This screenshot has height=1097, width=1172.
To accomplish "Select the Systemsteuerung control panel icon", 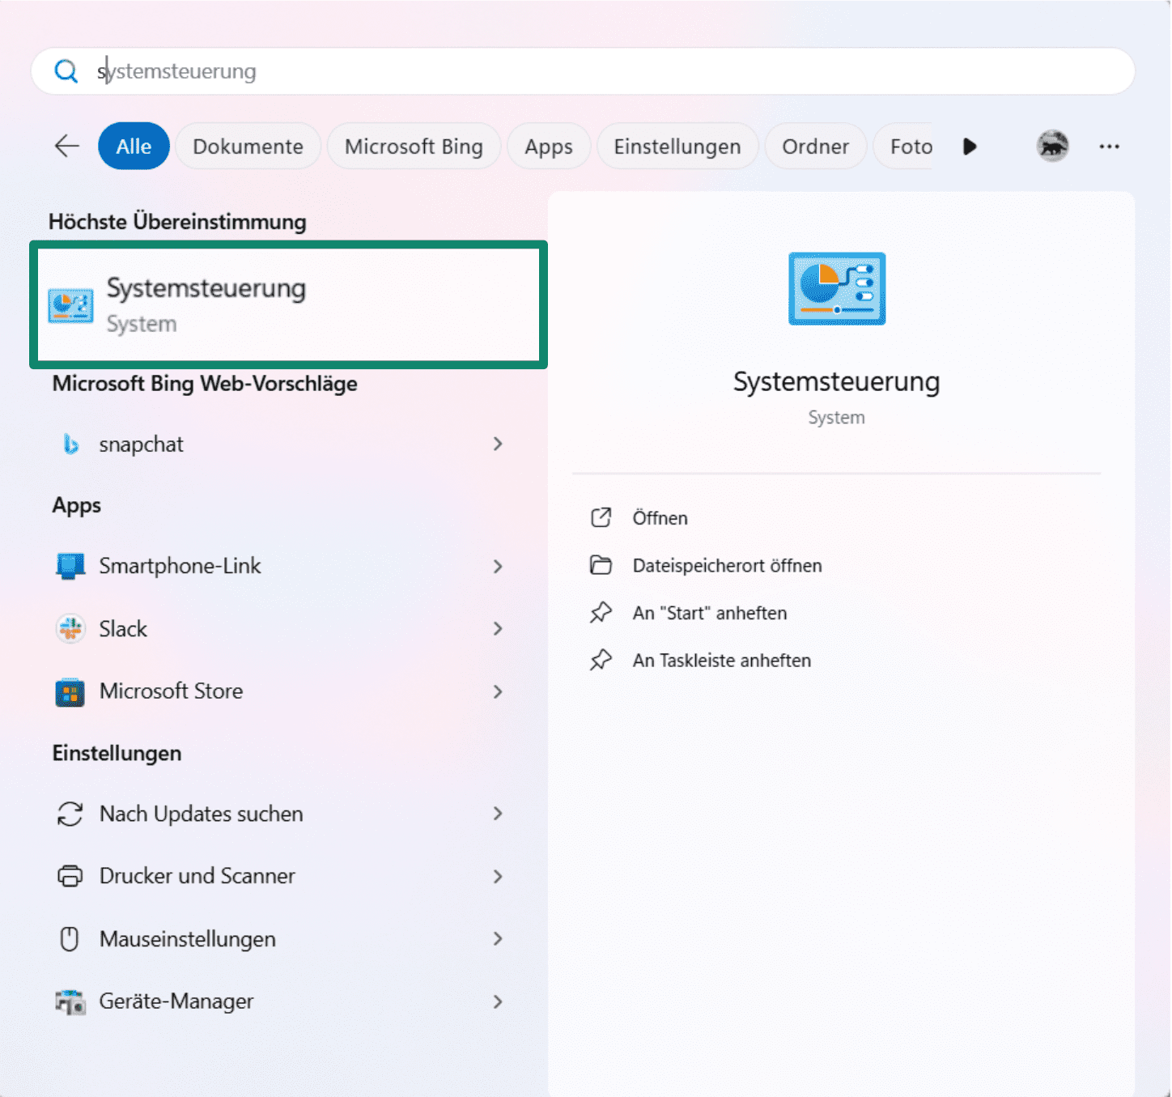I will point(71,304).
